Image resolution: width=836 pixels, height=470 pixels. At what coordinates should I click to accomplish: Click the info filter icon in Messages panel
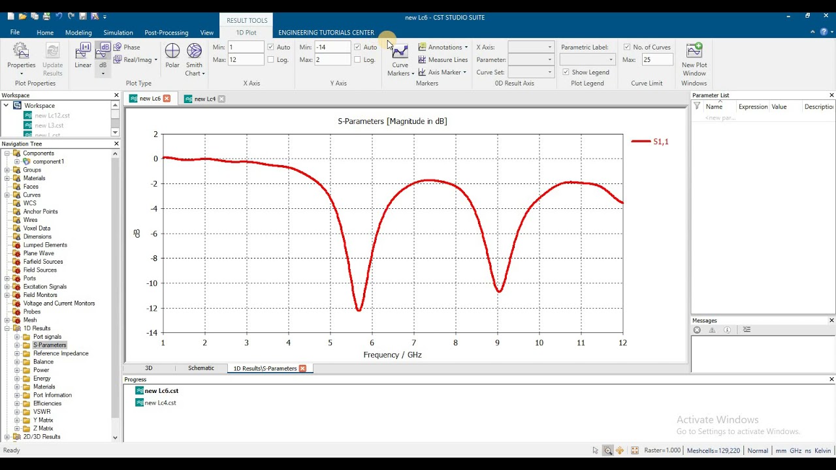coord(727,330)
